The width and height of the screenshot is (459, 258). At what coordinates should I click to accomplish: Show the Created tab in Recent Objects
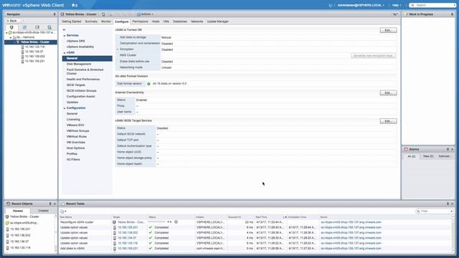tap(43, 211)
